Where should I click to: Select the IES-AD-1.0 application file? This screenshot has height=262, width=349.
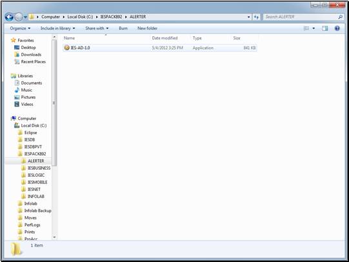(160, 48)
